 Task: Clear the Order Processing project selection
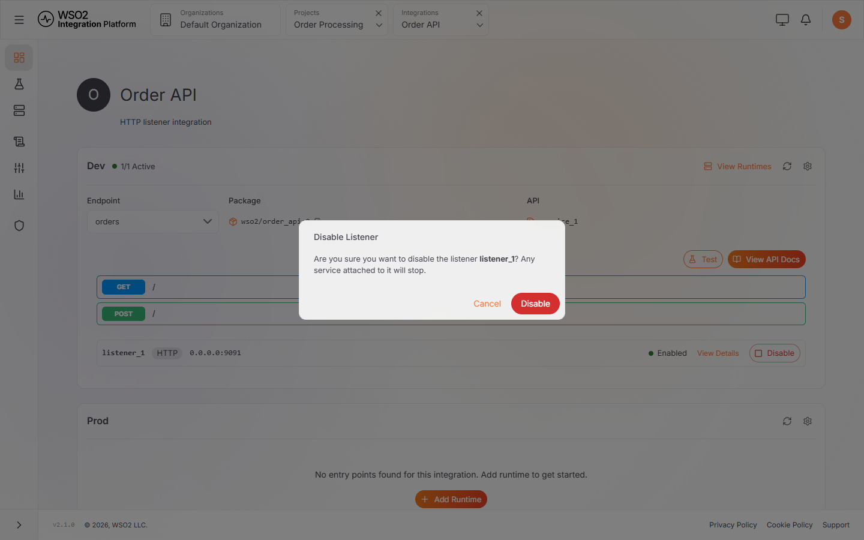(379, 13)
